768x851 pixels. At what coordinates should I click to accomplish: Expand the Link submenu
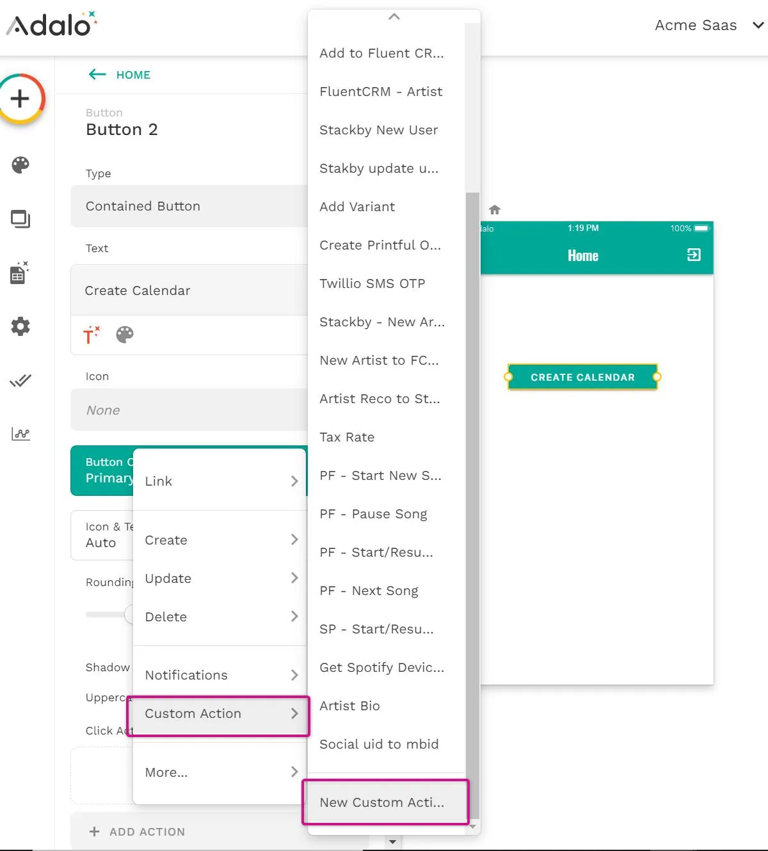[x=220, y=481]
